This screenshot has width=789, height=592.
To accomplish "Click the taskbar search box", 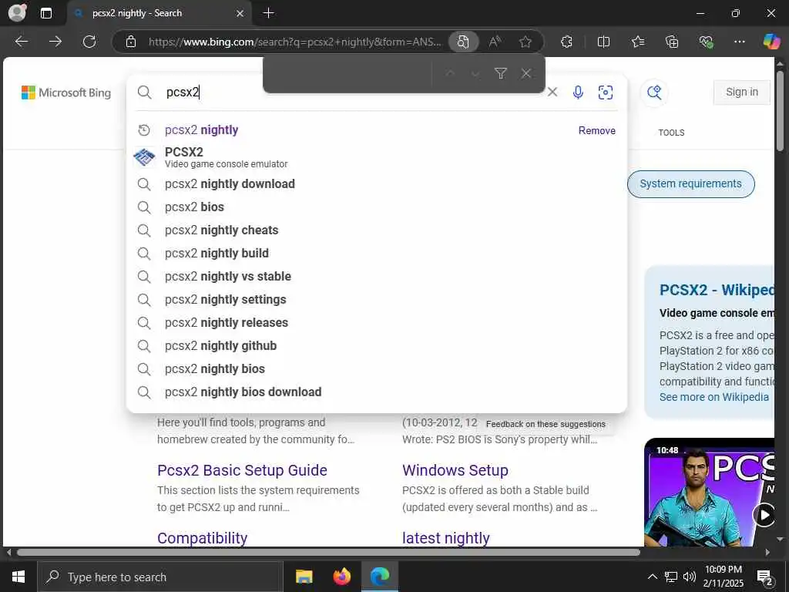I will [x=160, y=577].
